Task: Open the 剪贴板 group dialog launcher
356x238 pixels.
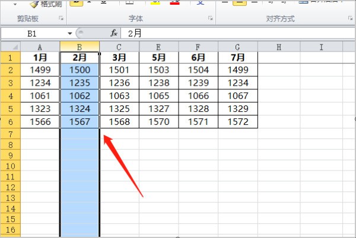Action: tap(61, 18)
